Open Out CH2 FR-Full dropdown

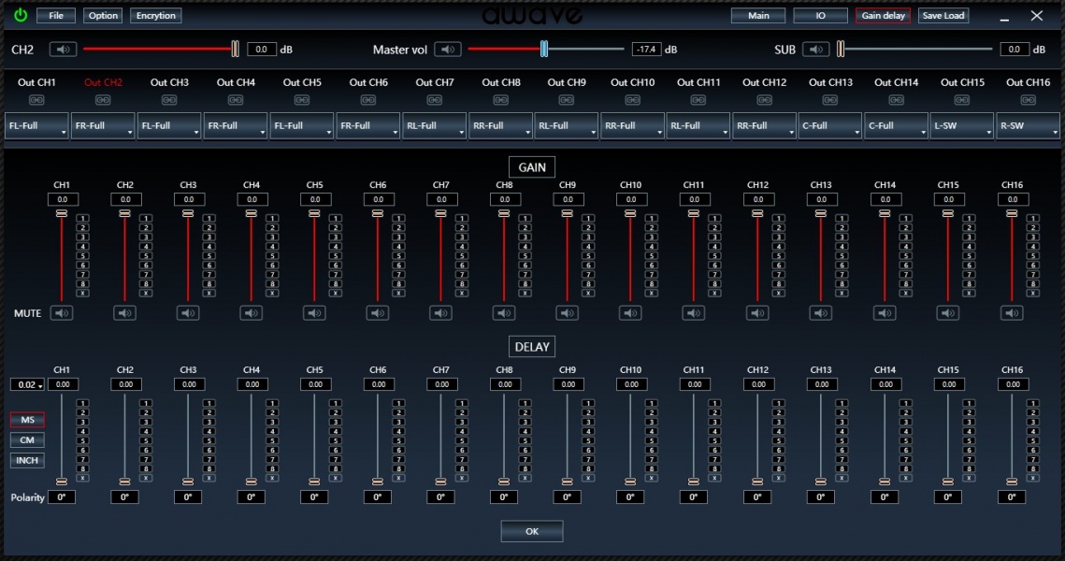103,125
